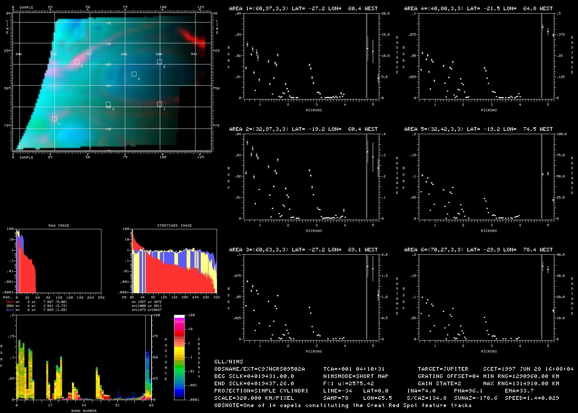Click the area 6 marker box on the map
The width and height of the screenshot is (578, 413).
(54, 119)
